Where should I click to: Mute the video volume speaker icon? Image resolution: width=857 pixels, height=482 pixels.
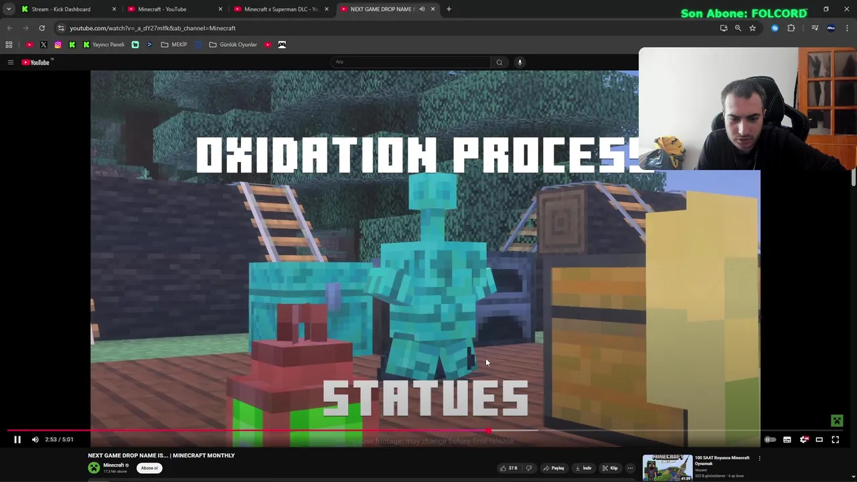[35, 440]
